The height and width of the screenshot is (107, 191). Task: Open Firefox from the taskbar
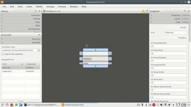12,105
